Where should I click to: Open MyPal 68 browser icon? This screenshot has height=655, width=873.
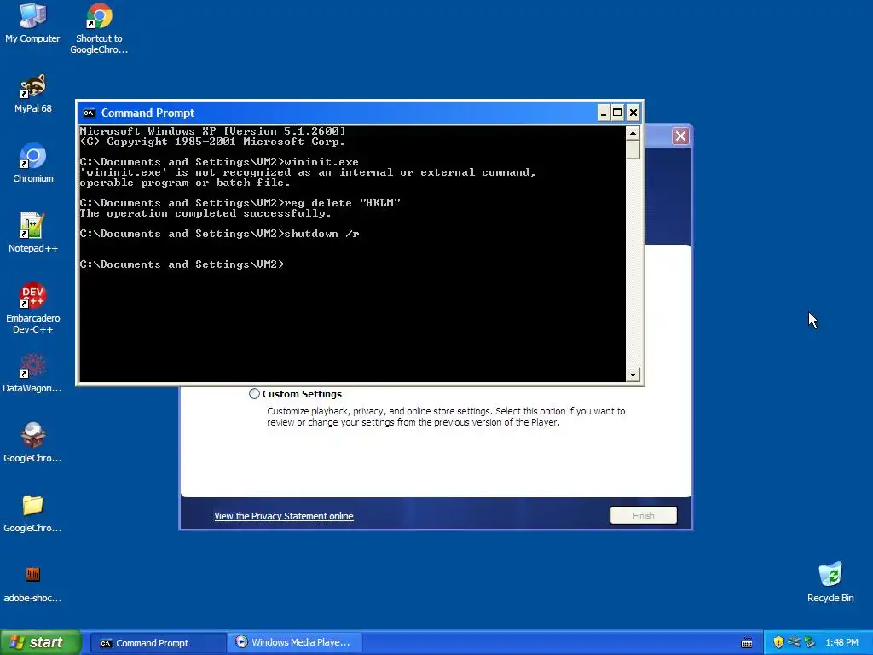click(x=33, y=93)
